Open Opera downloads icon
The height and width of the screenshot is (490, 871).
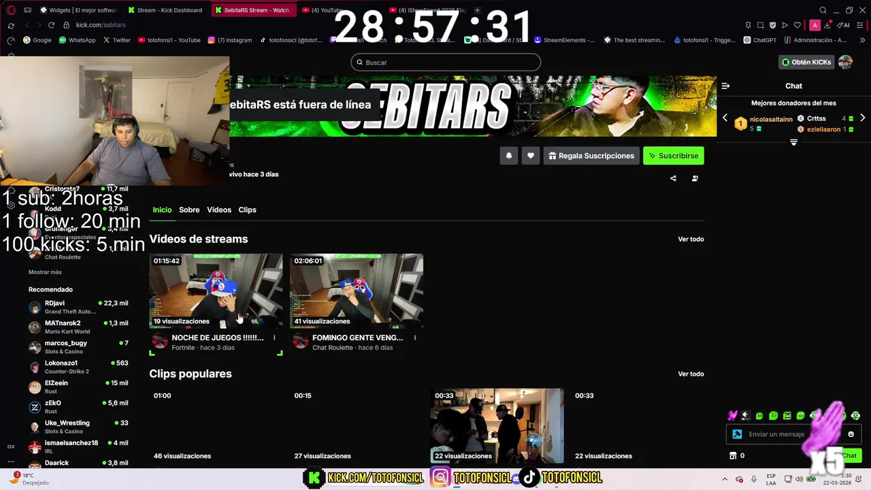tap(827, 25)
